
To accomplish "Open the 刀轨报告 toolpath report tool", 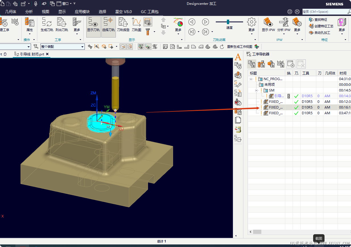I will tap(123, 24).
